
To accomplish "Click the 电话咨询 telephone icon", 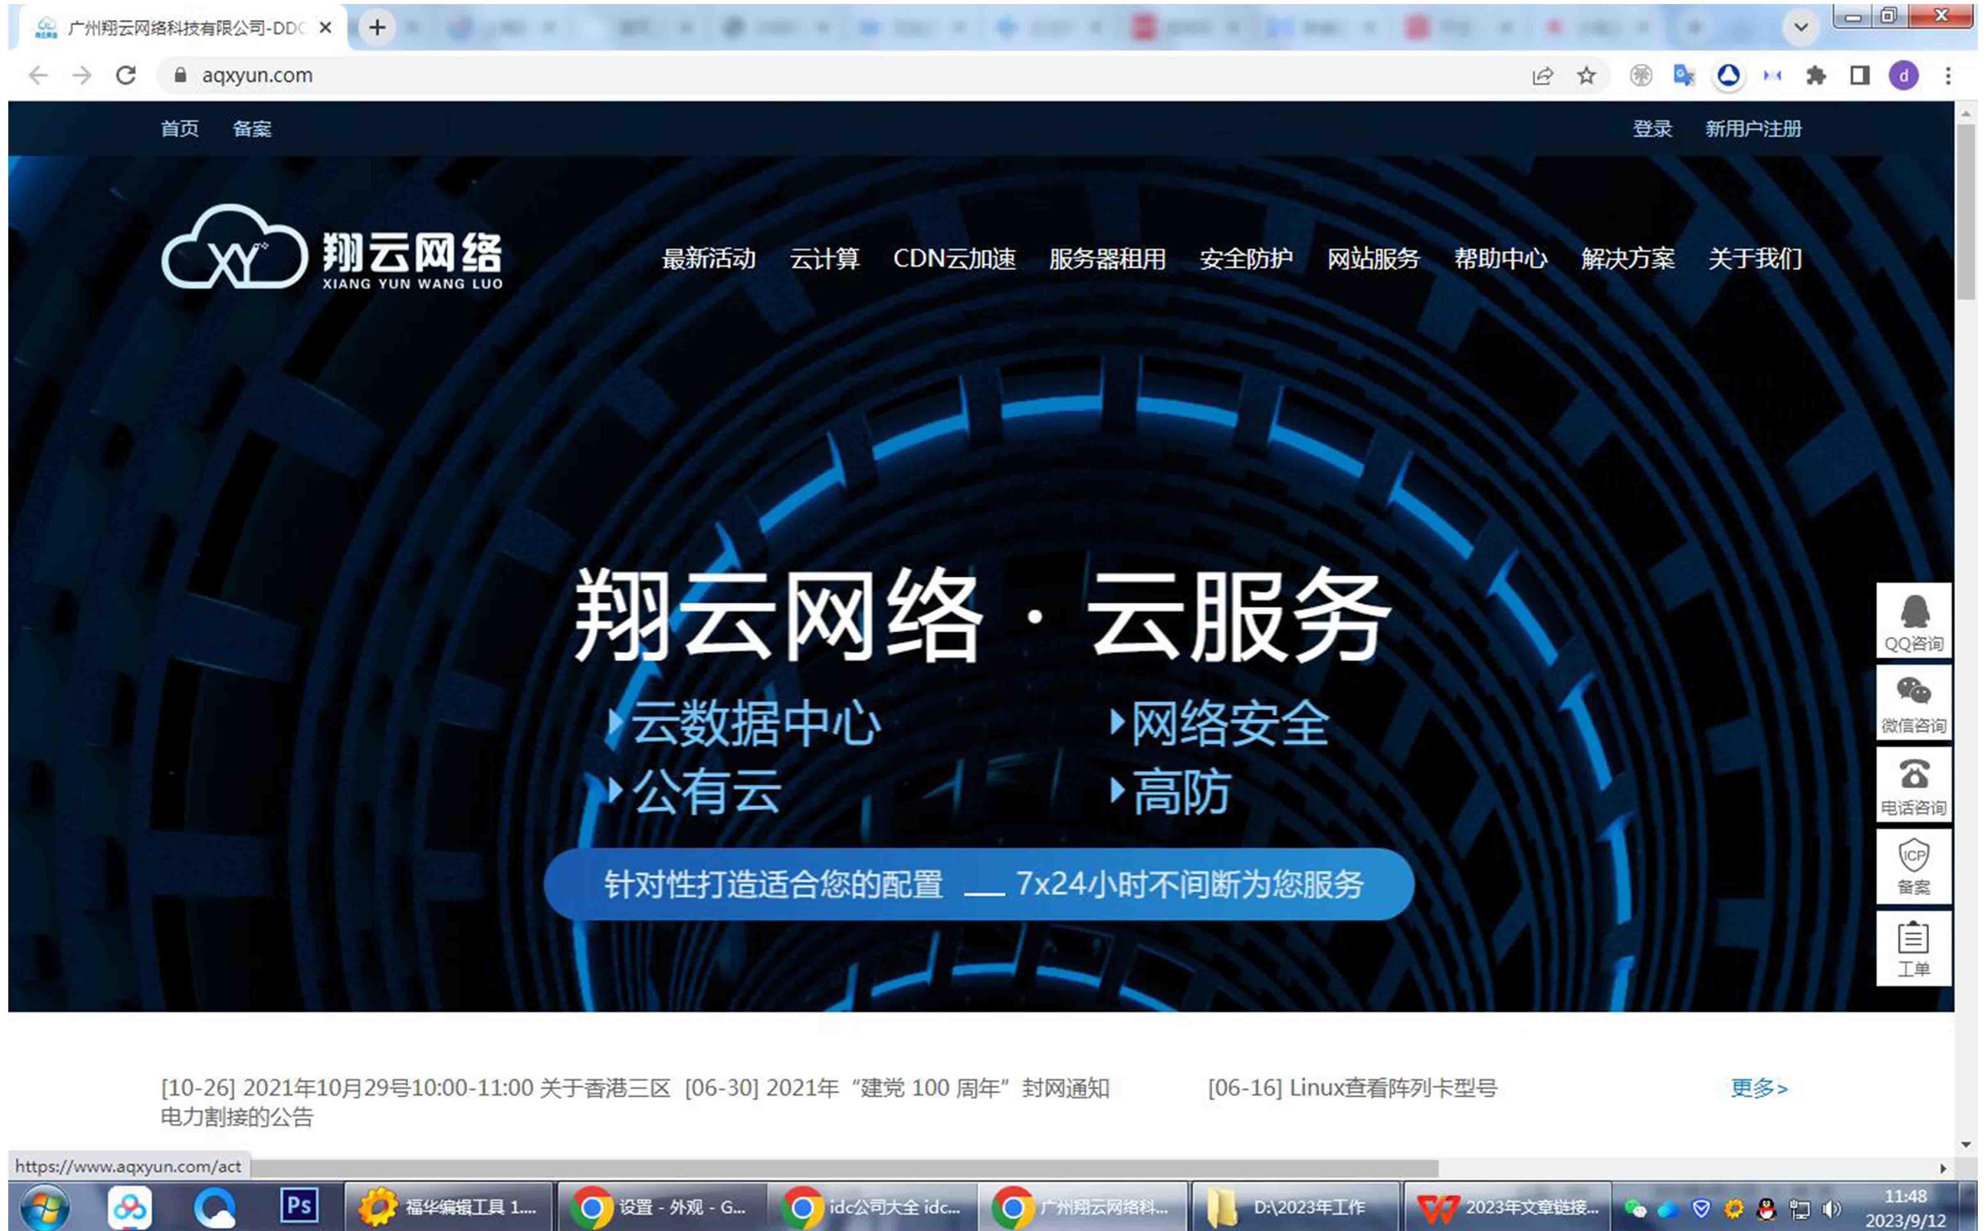I will pyautogui.click(x=1913, y=783).
